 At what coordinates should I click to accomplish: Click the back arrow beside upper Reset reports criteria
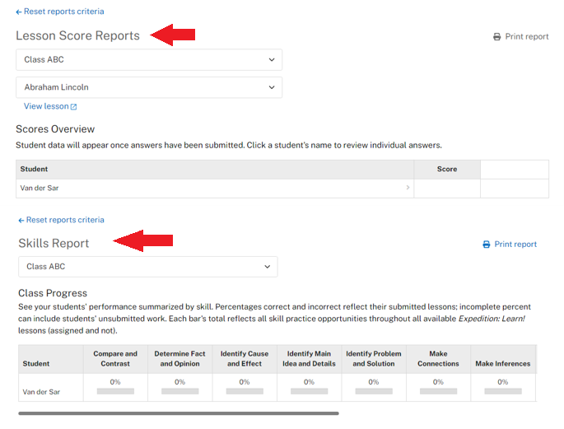(x=19, y=12)
